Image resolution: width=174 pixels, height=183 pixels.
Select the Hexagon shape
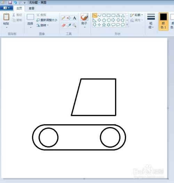click(109, 20)
